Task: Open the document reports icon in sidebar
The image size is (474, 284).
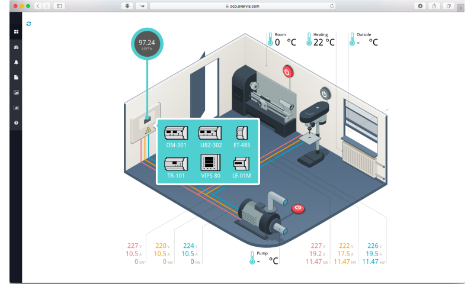Action: coord(16,78)
